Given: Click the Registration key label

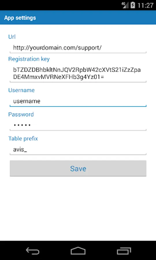Looking at the screenshot, I should (29, 59).
